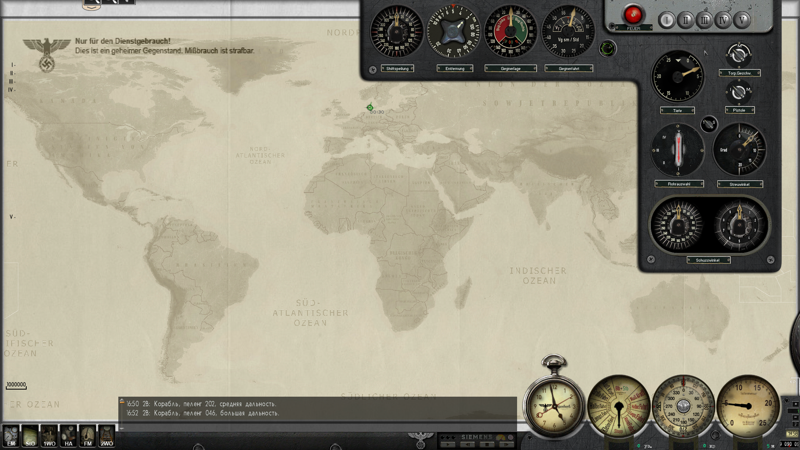800x450 pixels.
Task: Open the FM radio operator icon
Action: coord(87,436)
